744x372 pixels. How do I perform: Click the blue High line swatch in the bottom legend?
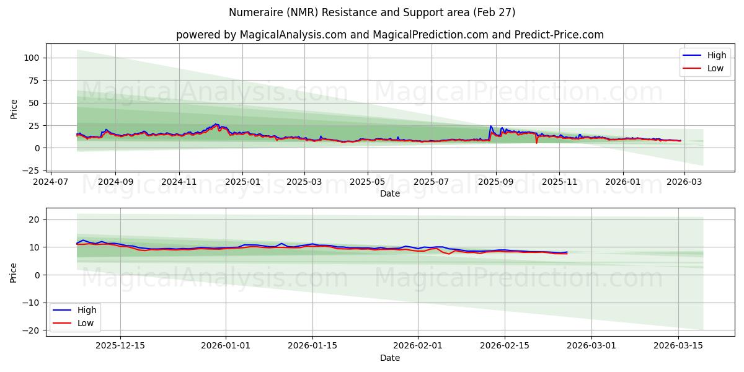pyautogui.click(x=63, y=311)
